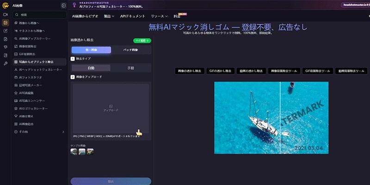Open AI画像アップスケーラー in sidebar
This screenshot has height=185, width=370.
39,38
